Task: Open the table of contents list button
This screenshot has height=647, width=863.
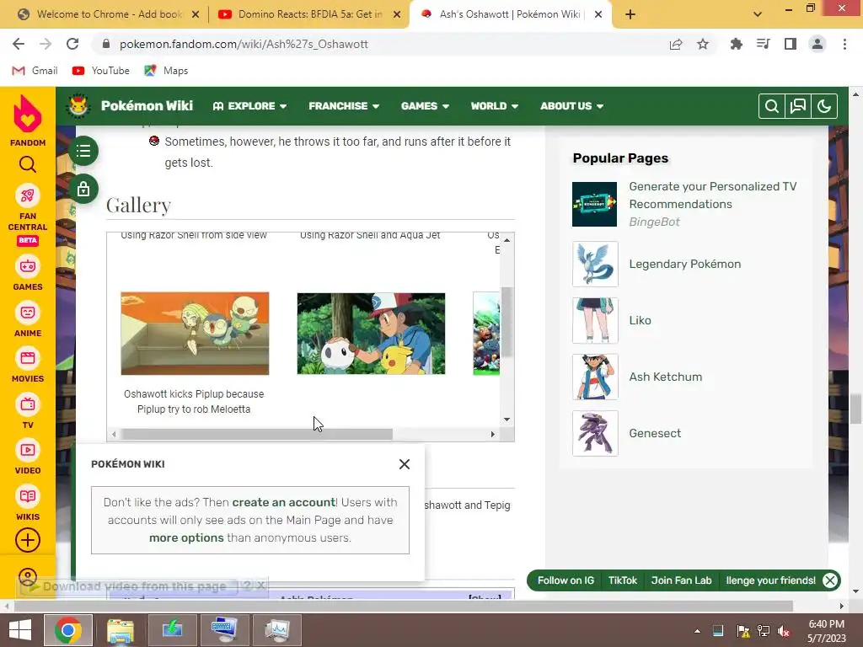Action: click(x=83, y=151)
